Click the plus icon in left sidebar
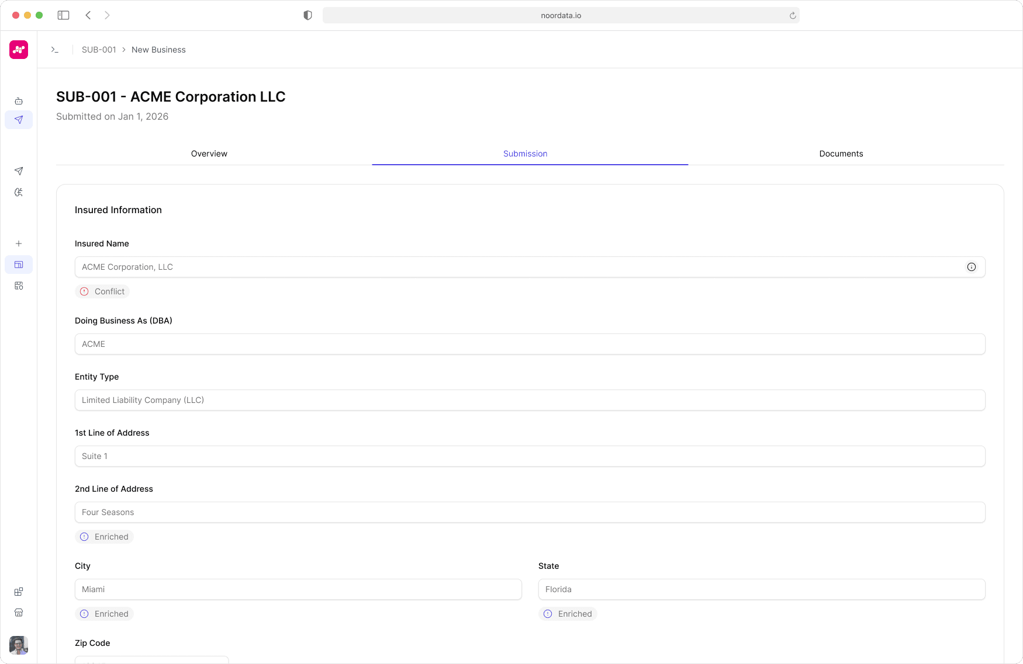This screenshot has height=664, width=1023. pyautogui.click(x=19, y=244)
